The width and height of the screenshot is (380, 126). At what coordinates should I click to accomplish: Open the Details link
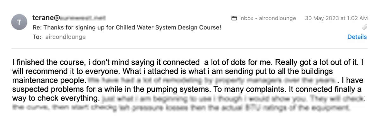[x=357, y=37]
